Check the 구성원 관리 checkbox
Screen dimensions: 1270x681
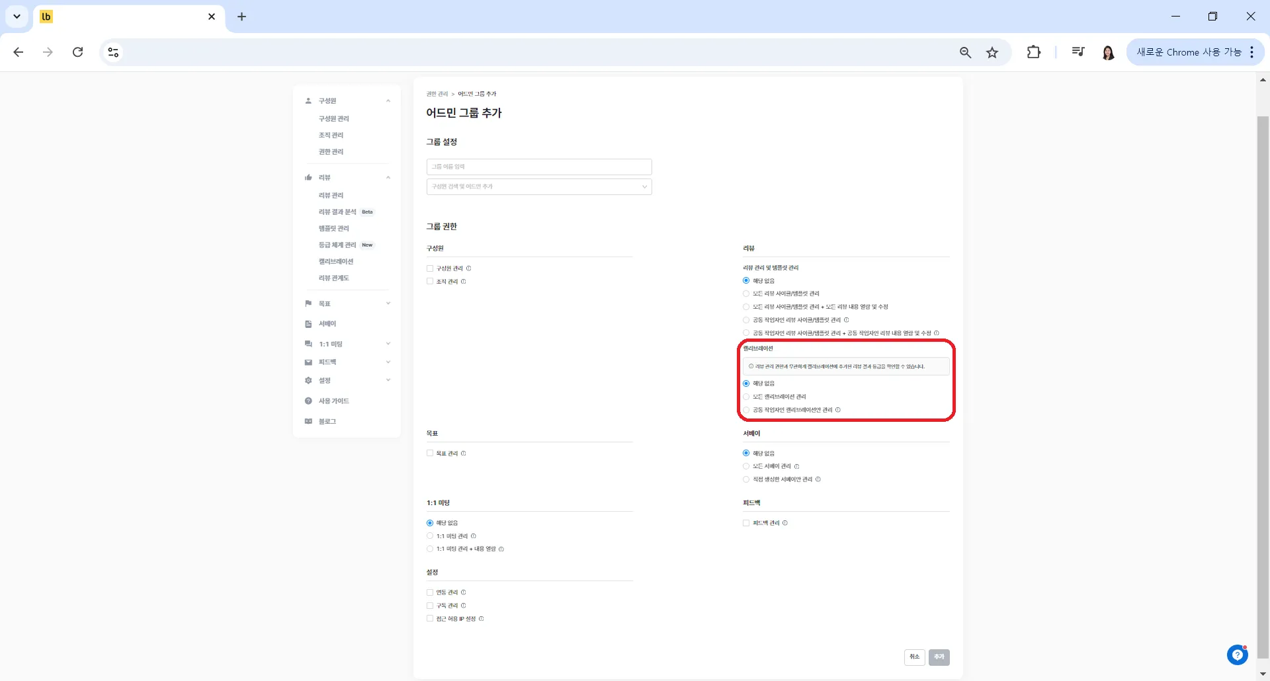click(430, 268)
